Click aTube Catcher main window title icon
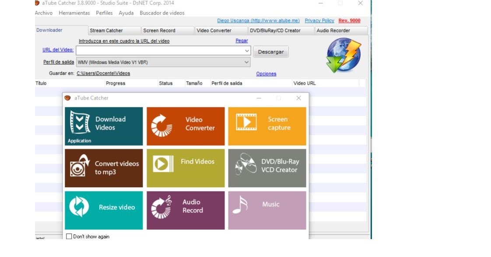This screenshot has height=257, width=491. pos(37,3)
